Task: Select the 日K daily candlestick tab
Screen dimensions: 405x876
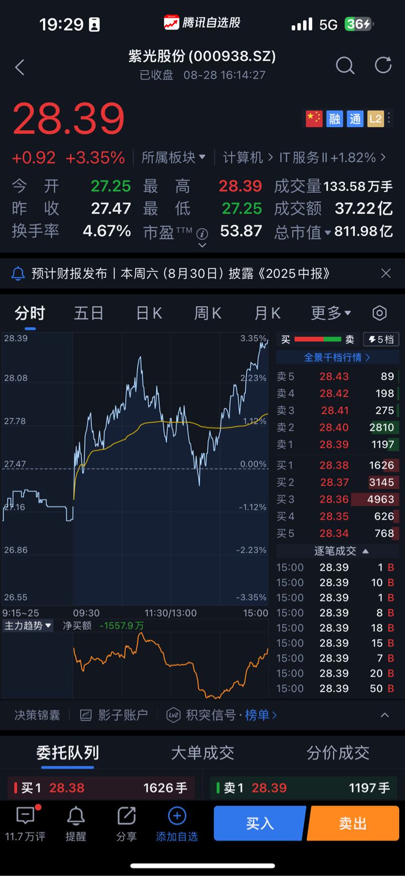Action: tap(149, 313)
